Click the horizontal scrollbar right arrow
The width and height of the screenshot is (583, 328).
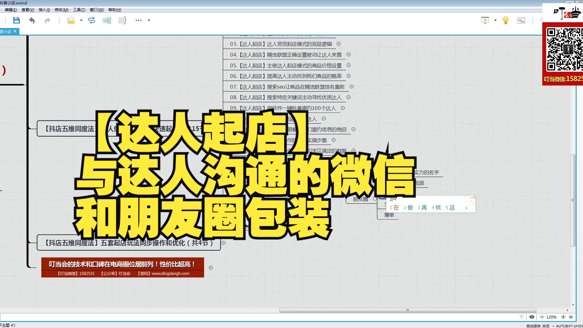tap(567, 310)
